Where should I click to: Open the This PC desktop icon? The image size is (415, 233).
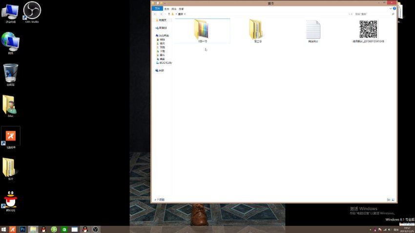click(10, 13)
